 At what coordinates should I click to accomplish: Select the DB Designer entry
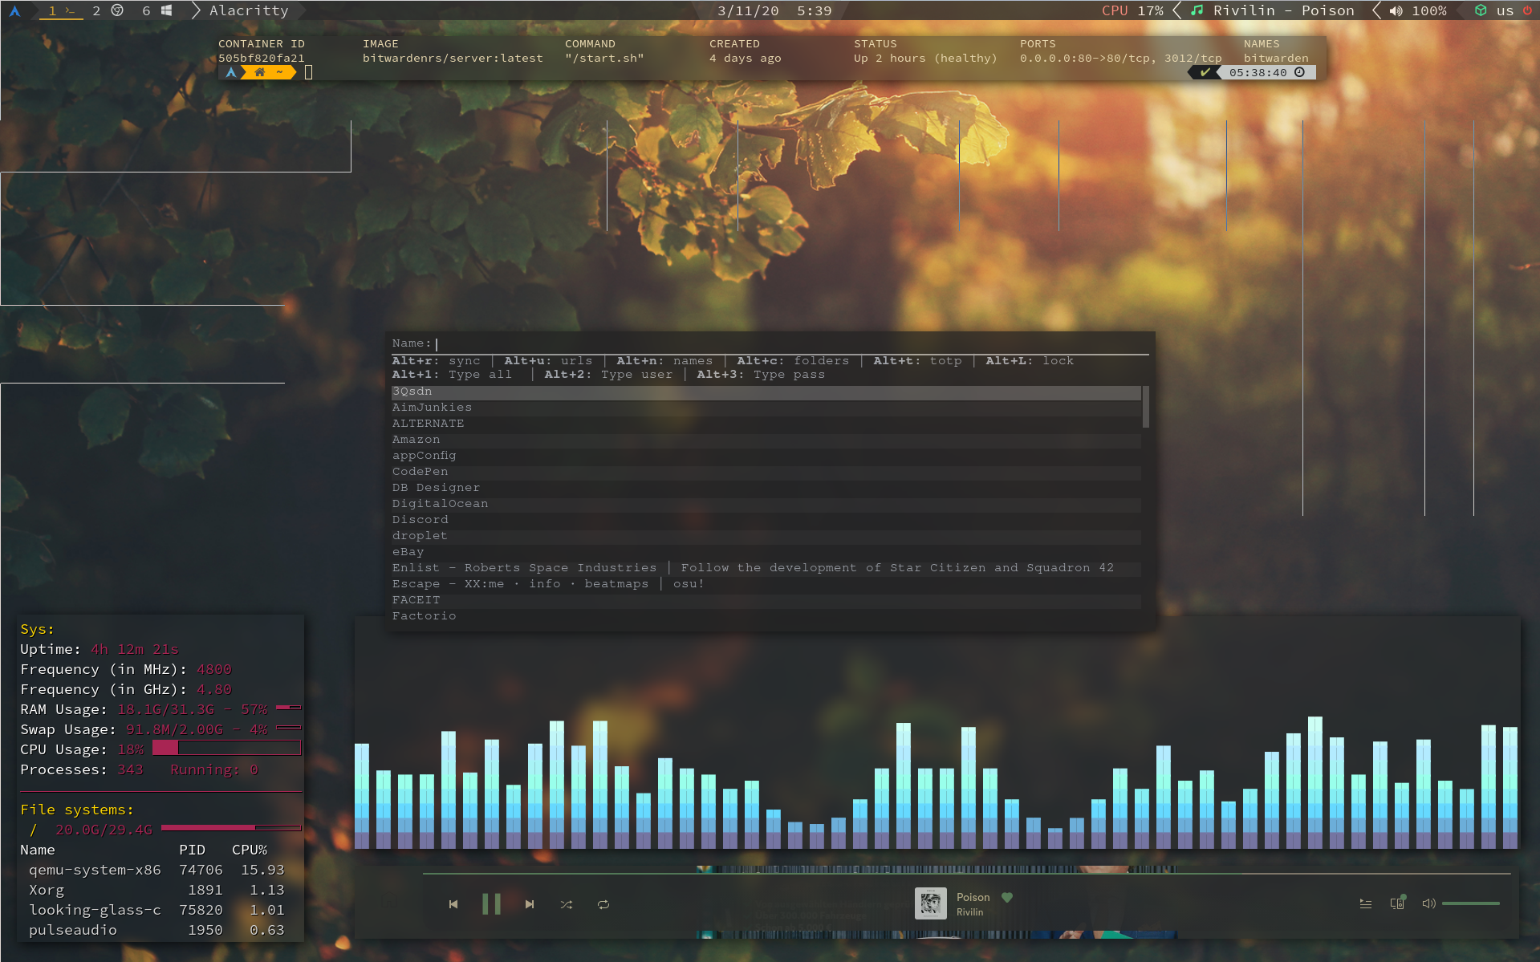coord(766,488)
